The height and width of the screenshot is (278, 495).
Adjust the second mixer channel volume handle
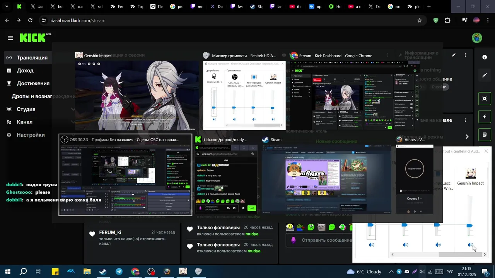pyautogui.click(x=405, y=225)
